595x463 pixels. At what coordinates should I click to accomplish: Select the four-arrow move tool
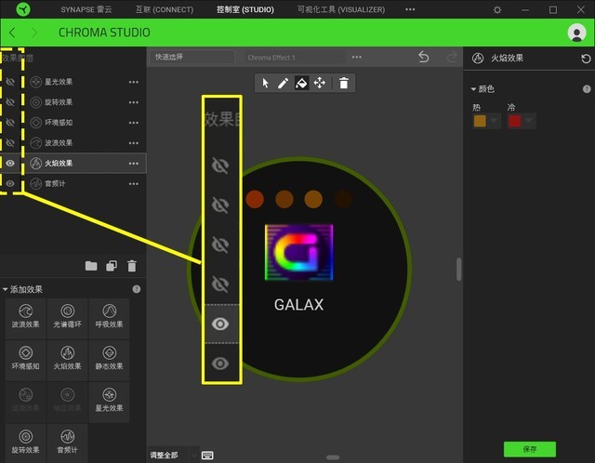(320, 83)
